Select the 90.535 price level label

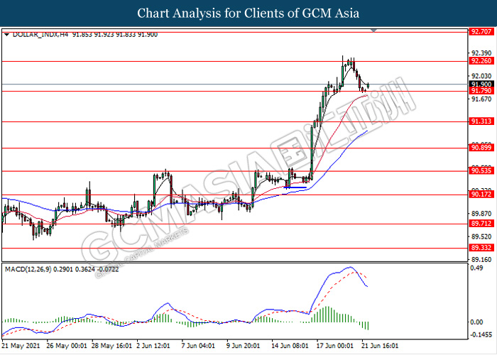481,171
